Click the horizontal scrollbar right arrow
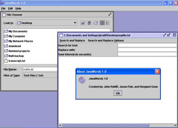 pyautogui.click(x=175, y=125)
